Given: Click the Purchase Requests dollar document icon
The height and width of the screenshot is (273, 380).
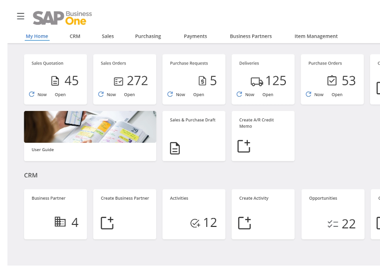Looking at the screenshot, I should [202, 81].
